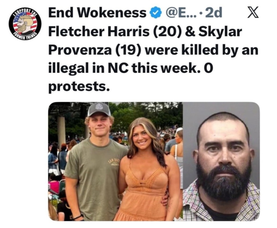Open the "End Wokeness" display name

point(97,13)
